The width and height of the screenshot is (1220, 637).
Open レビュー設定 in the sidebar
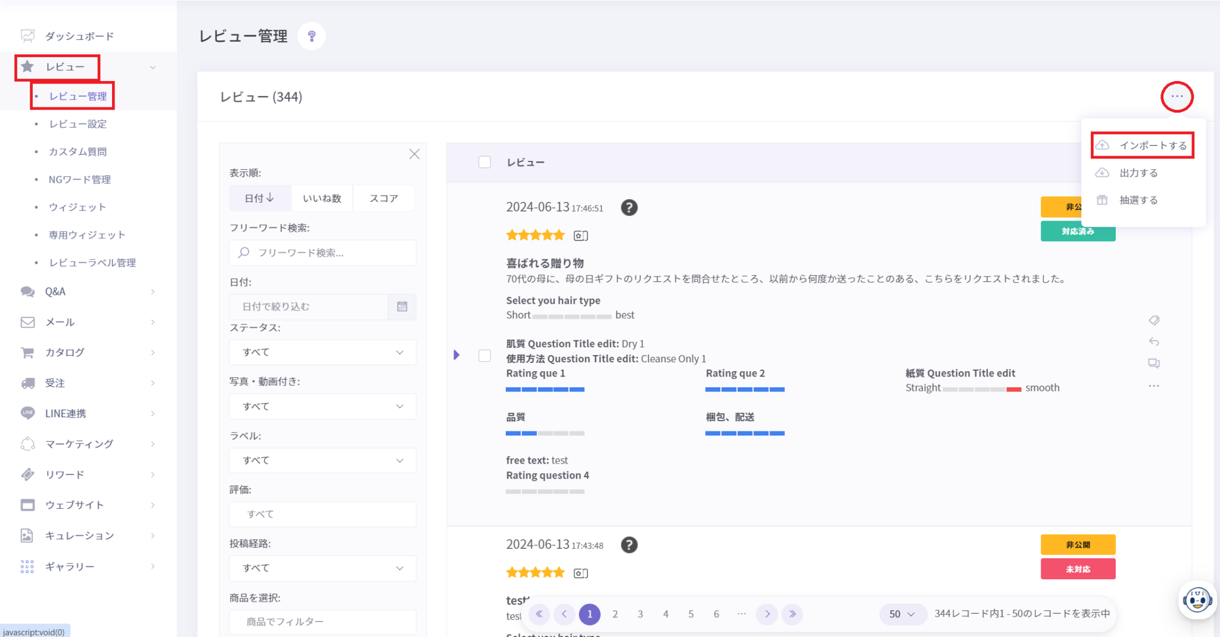point(78,124)
